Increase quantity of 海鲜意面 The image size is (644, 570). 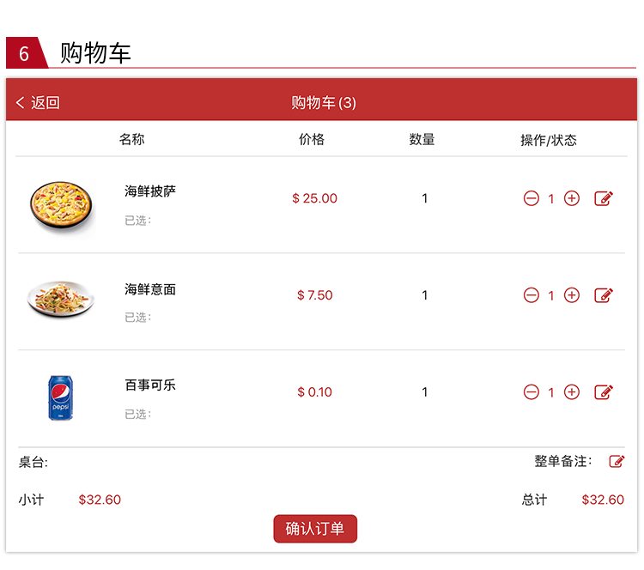point(571,294)
